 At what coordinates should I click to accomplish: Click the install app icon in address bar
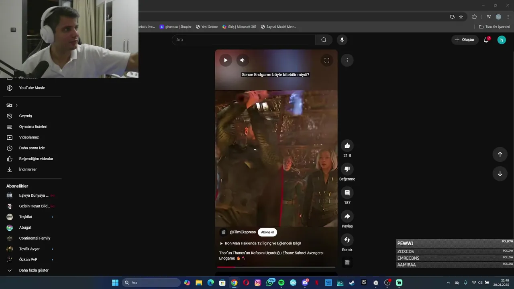click(x=452, y=17)
